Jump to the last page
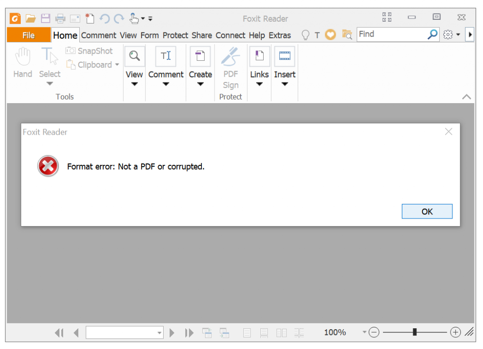 189,333
